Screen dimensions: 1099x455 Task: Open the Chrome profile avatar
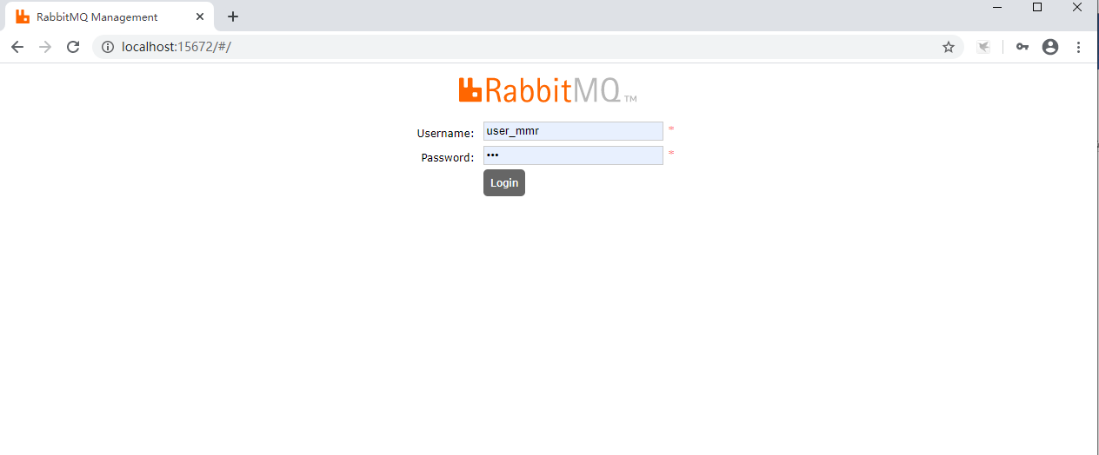tap(1050, 47)
